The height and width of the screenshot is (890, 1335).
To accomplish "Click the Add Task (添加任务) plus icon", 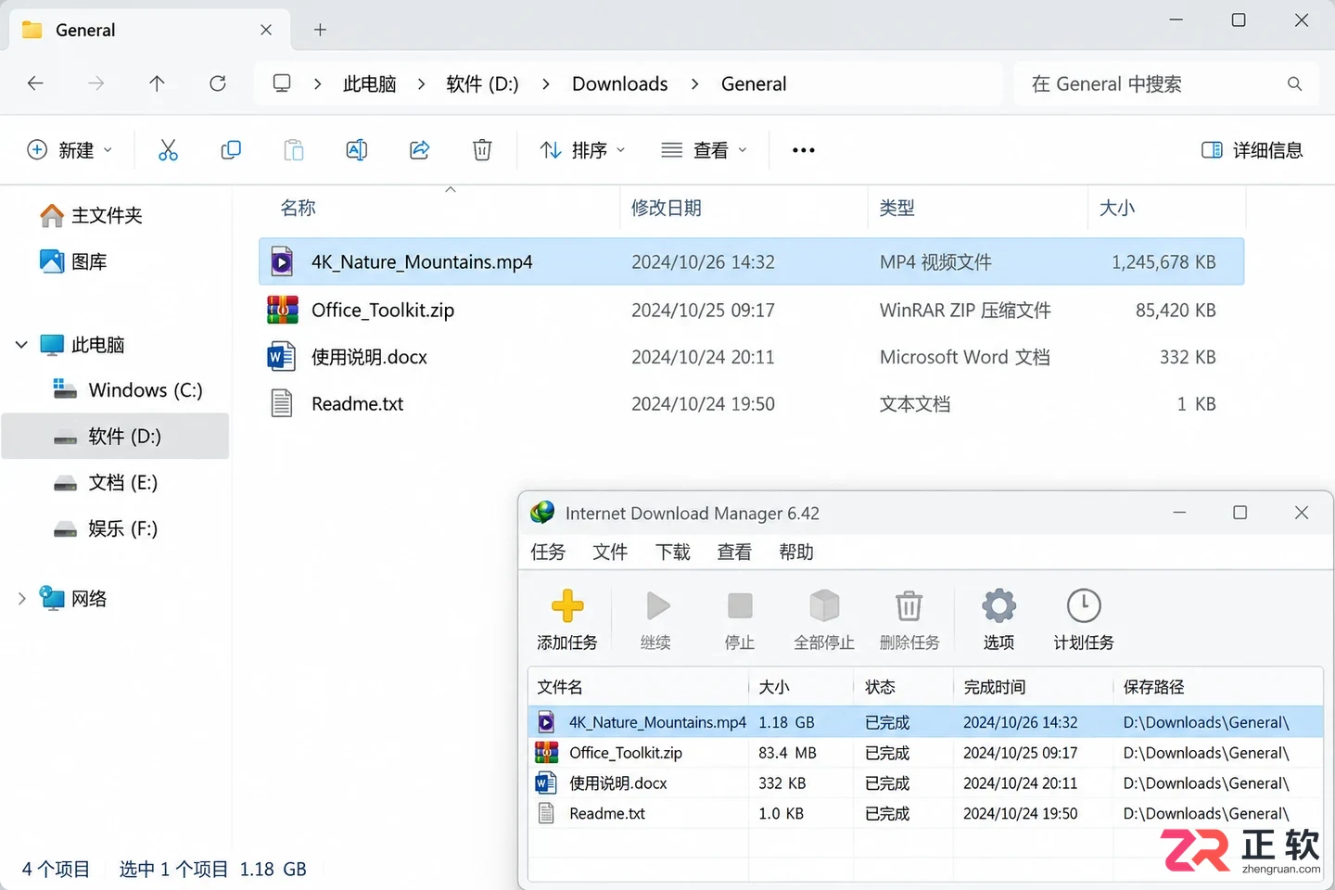I will 567,606.
